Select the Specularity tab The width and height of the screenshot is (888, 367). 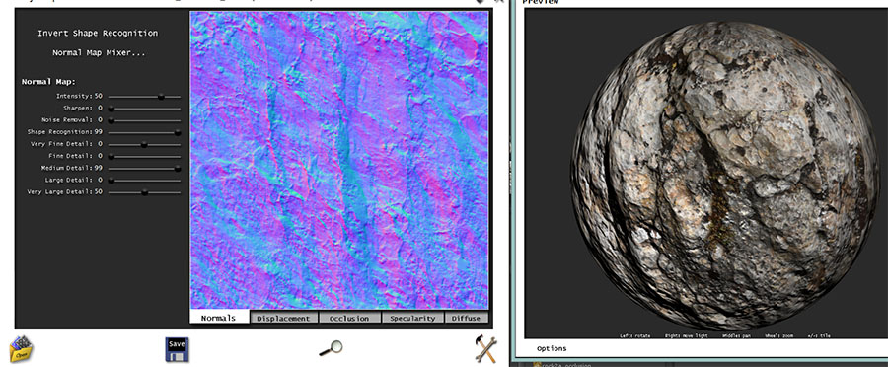[412, 319]
